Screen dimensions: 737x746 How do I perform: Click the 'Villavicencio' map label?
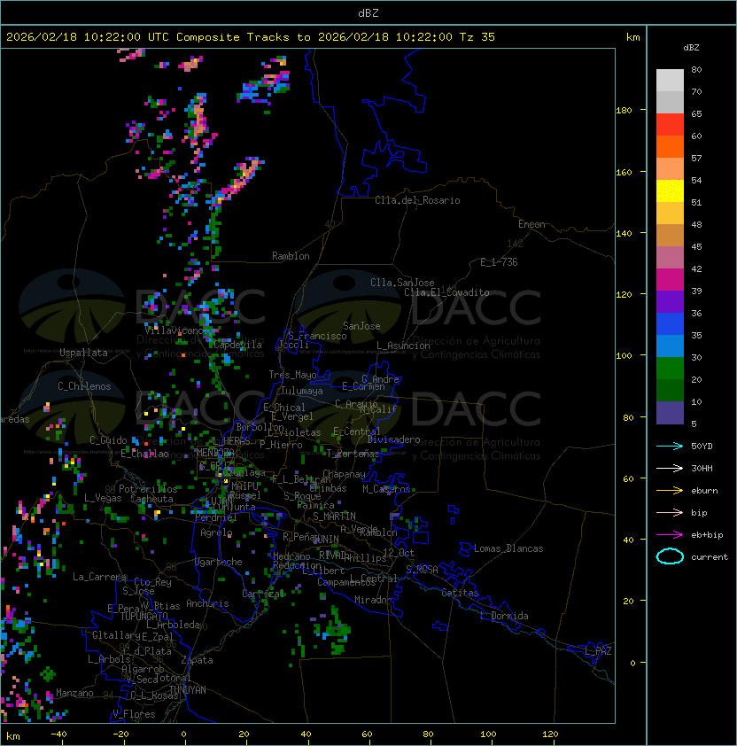[175, 330]
